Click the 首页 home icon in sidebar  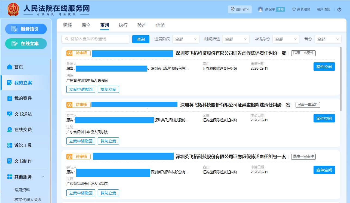coord(10,67)
